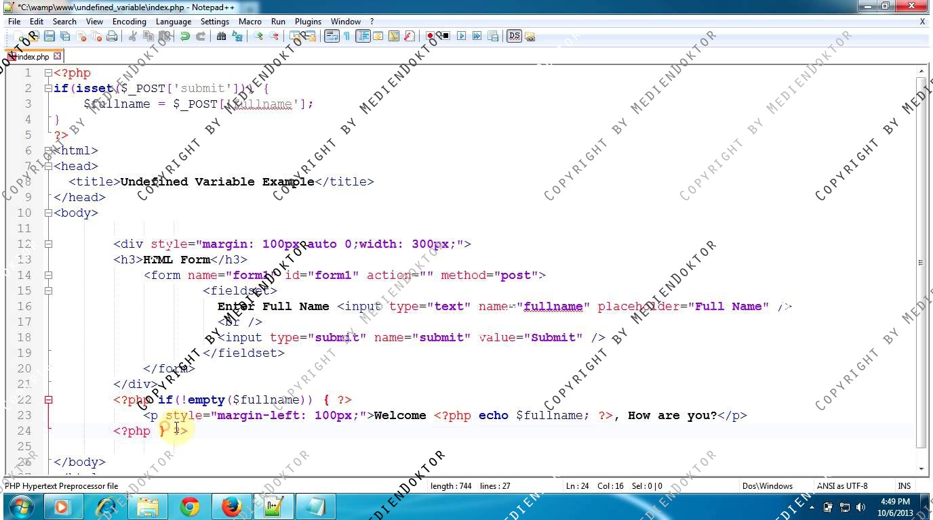Click the Cut scissors icon

(x=133, y=37)
